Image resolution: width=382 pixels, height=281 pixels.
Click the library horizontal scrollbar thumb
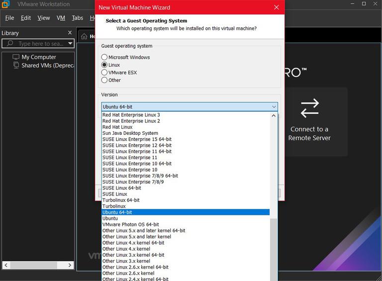point(34,265)
